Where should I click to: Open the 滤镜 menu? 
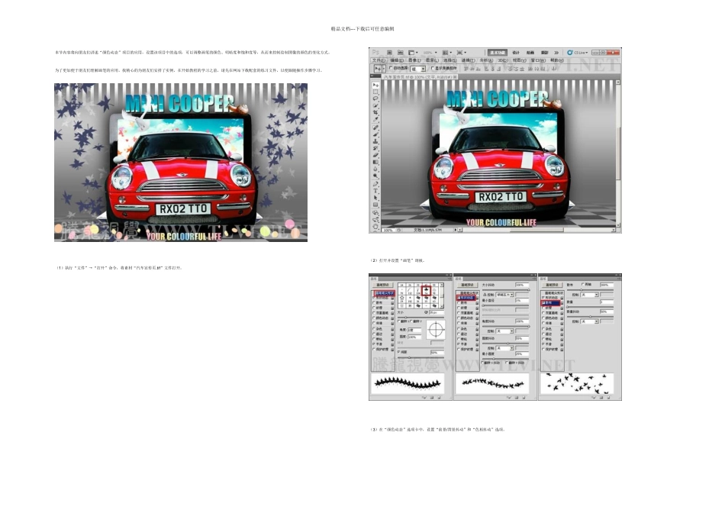point(469,60)
